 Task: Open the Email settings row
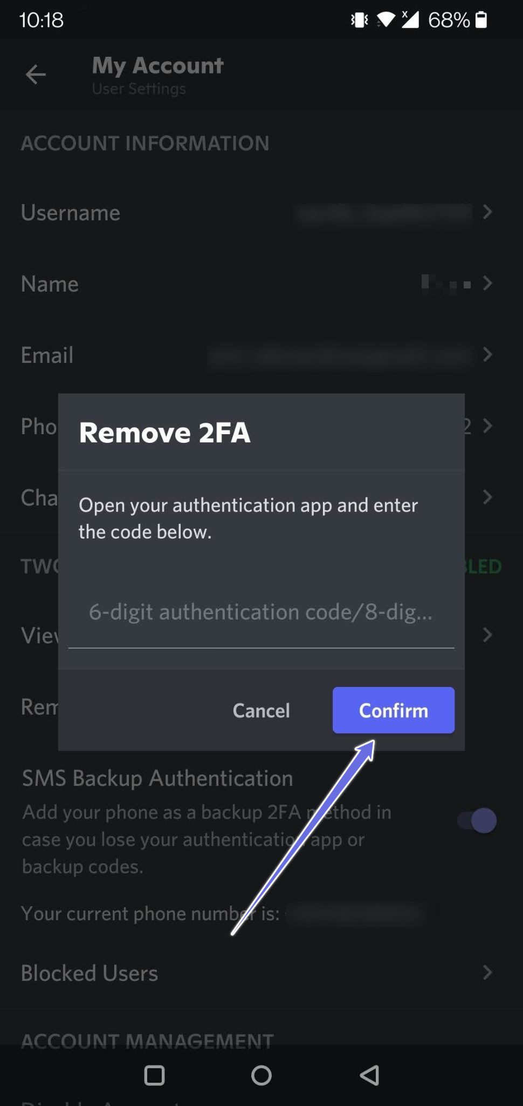click(47, 355)
